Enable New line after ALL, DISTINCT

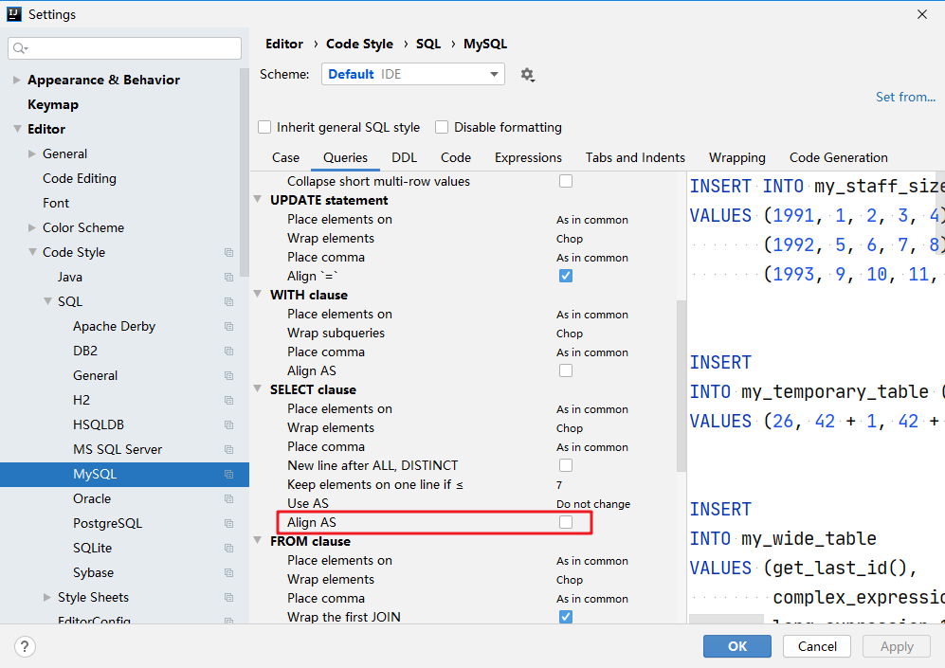565,465
